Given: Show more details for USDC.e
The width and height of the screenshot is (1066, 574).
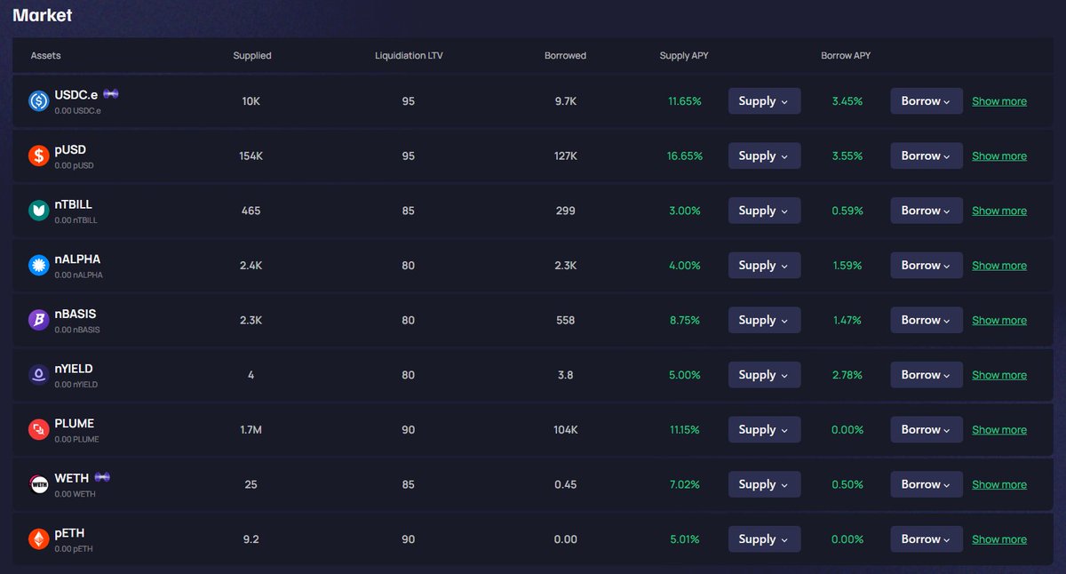Looking at the screenshot, I should coord(999,101).
